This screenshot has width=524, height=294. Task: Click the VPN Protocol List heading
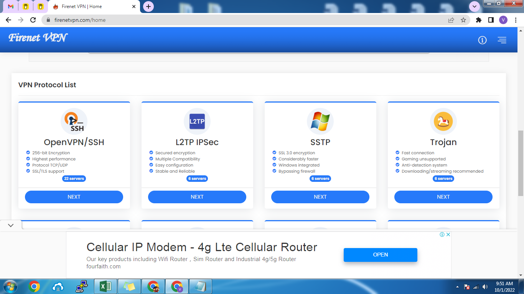click(x=47, y=85)
